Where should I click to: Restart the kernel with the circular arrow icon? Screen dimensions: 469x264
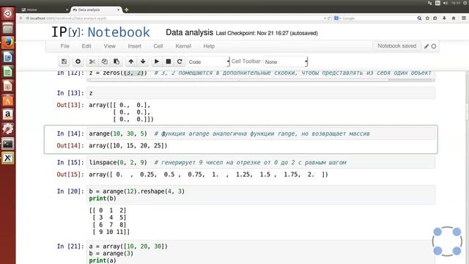180,62
